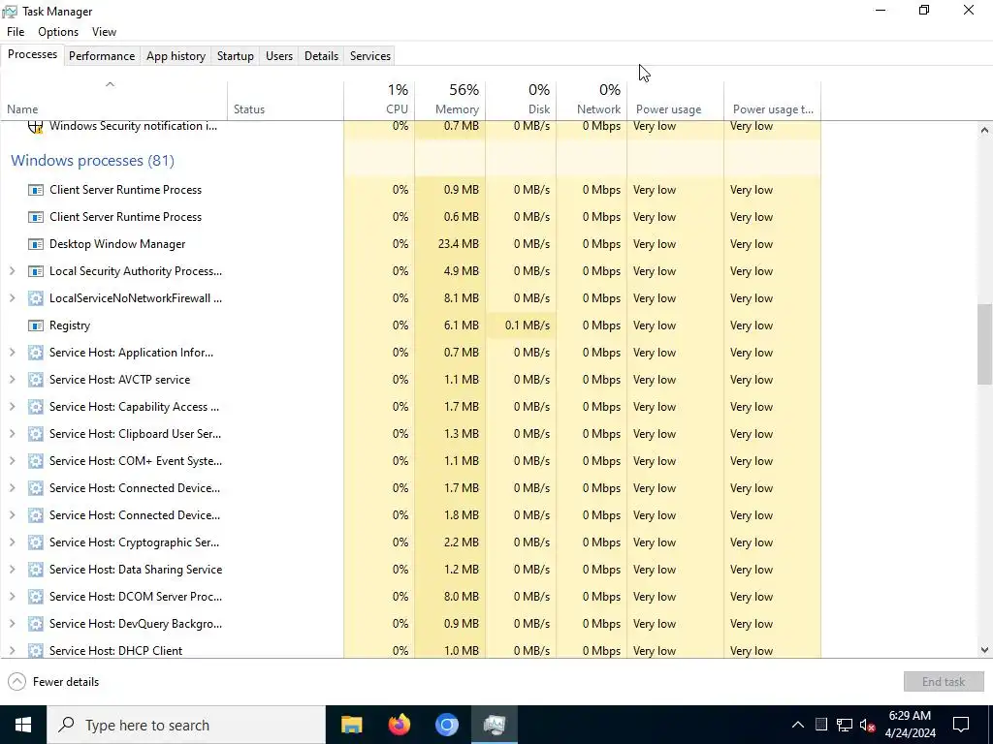Sort by the Status column header
This screenshot has width=993, height=744.
click(286, 100)
